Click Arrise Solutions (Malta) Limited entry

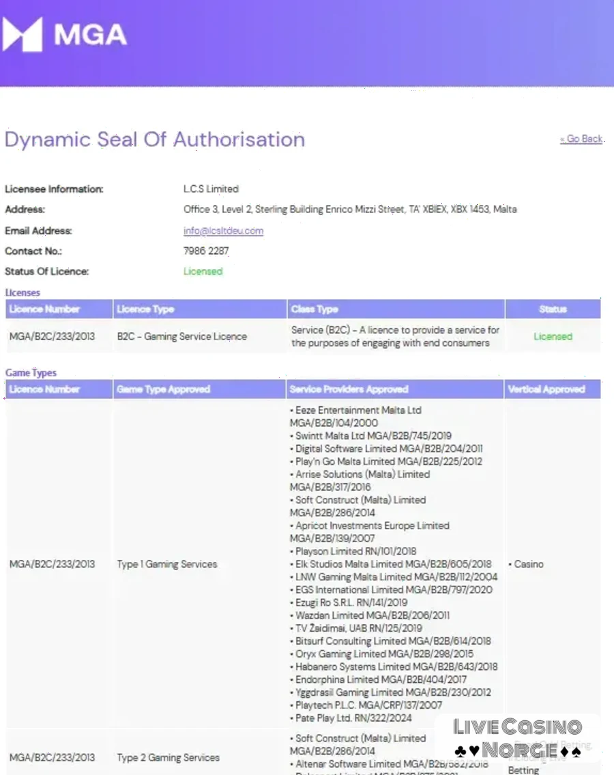pyautogui.click(x=360, y=481)
